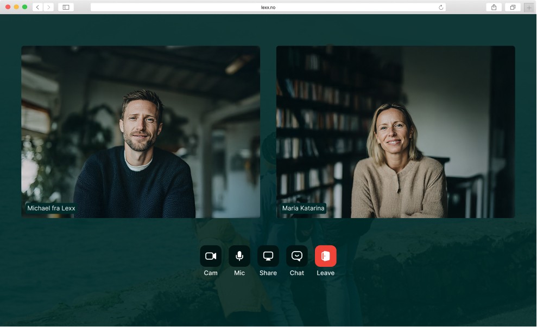Screen dimensions: 537x327
Task: Open the browser tab overview icon
Action: pos(512,7)
